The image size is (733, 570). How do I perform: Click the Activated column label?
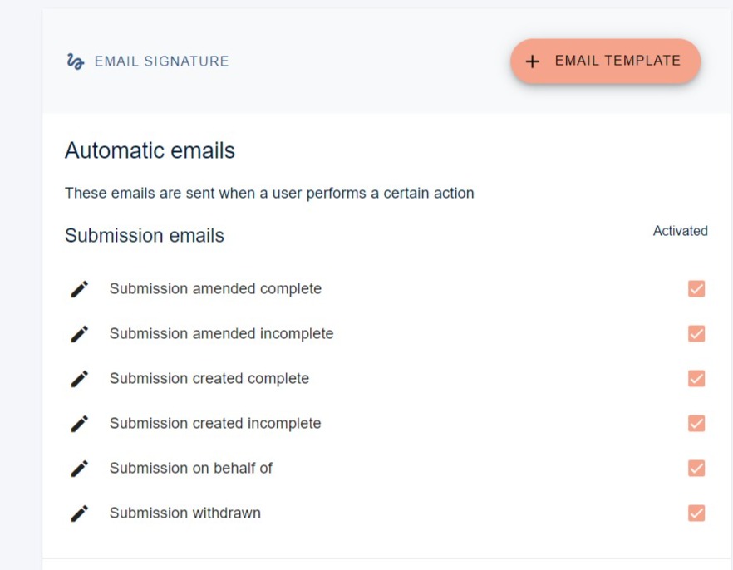click(x=681, y=231)
